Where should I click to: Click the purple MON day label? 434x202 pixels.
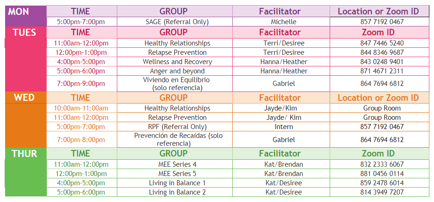tap(19, 11)
